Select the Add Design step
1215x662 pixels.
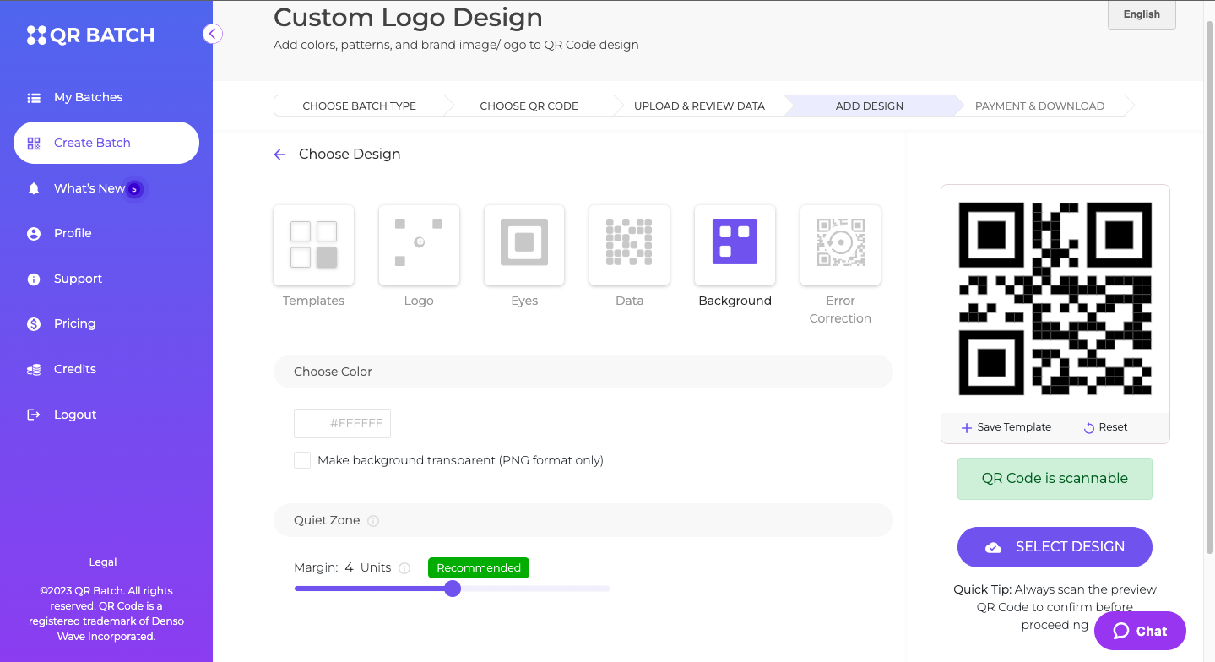(x=870, y=106)
